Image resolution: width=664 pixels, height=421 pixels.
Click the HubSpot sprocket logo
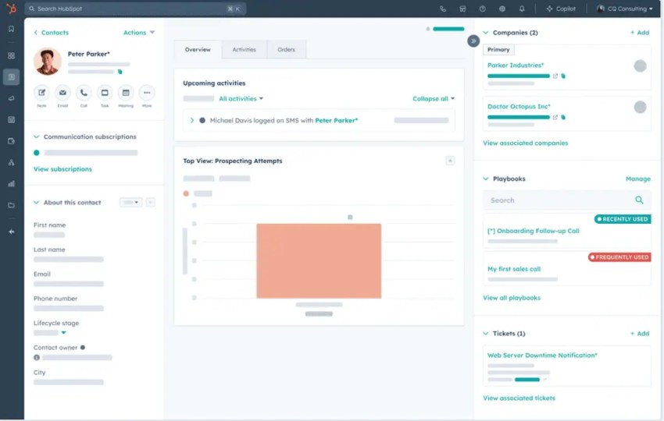[x=12, y=8]
